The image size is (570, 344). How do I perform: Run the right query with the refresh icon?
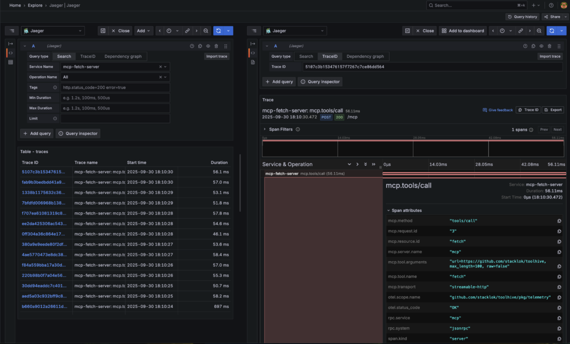(551, 31)
